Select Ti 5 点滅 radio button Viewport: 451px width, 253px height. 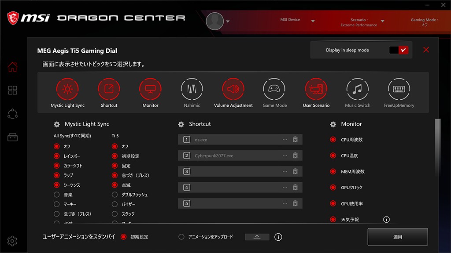115,185
